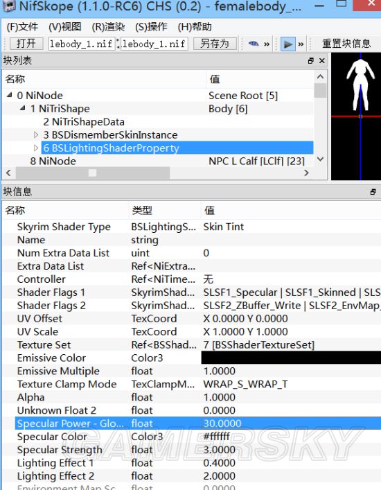The height and width of the screenshot is (490, 381).
Task: Expand view toolbar overflow chevron
Action: (267, 44)
